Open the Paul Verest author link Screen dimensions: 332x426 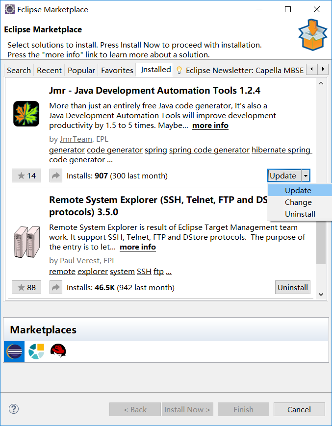[x=79, y=260]
